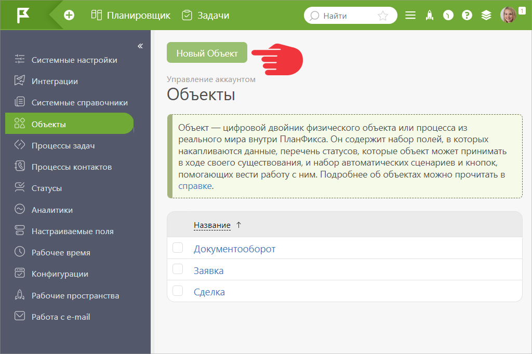The height and width of the screenshot is (354, 532).
Task: Open help question mark icon
Action: point(467,15)
